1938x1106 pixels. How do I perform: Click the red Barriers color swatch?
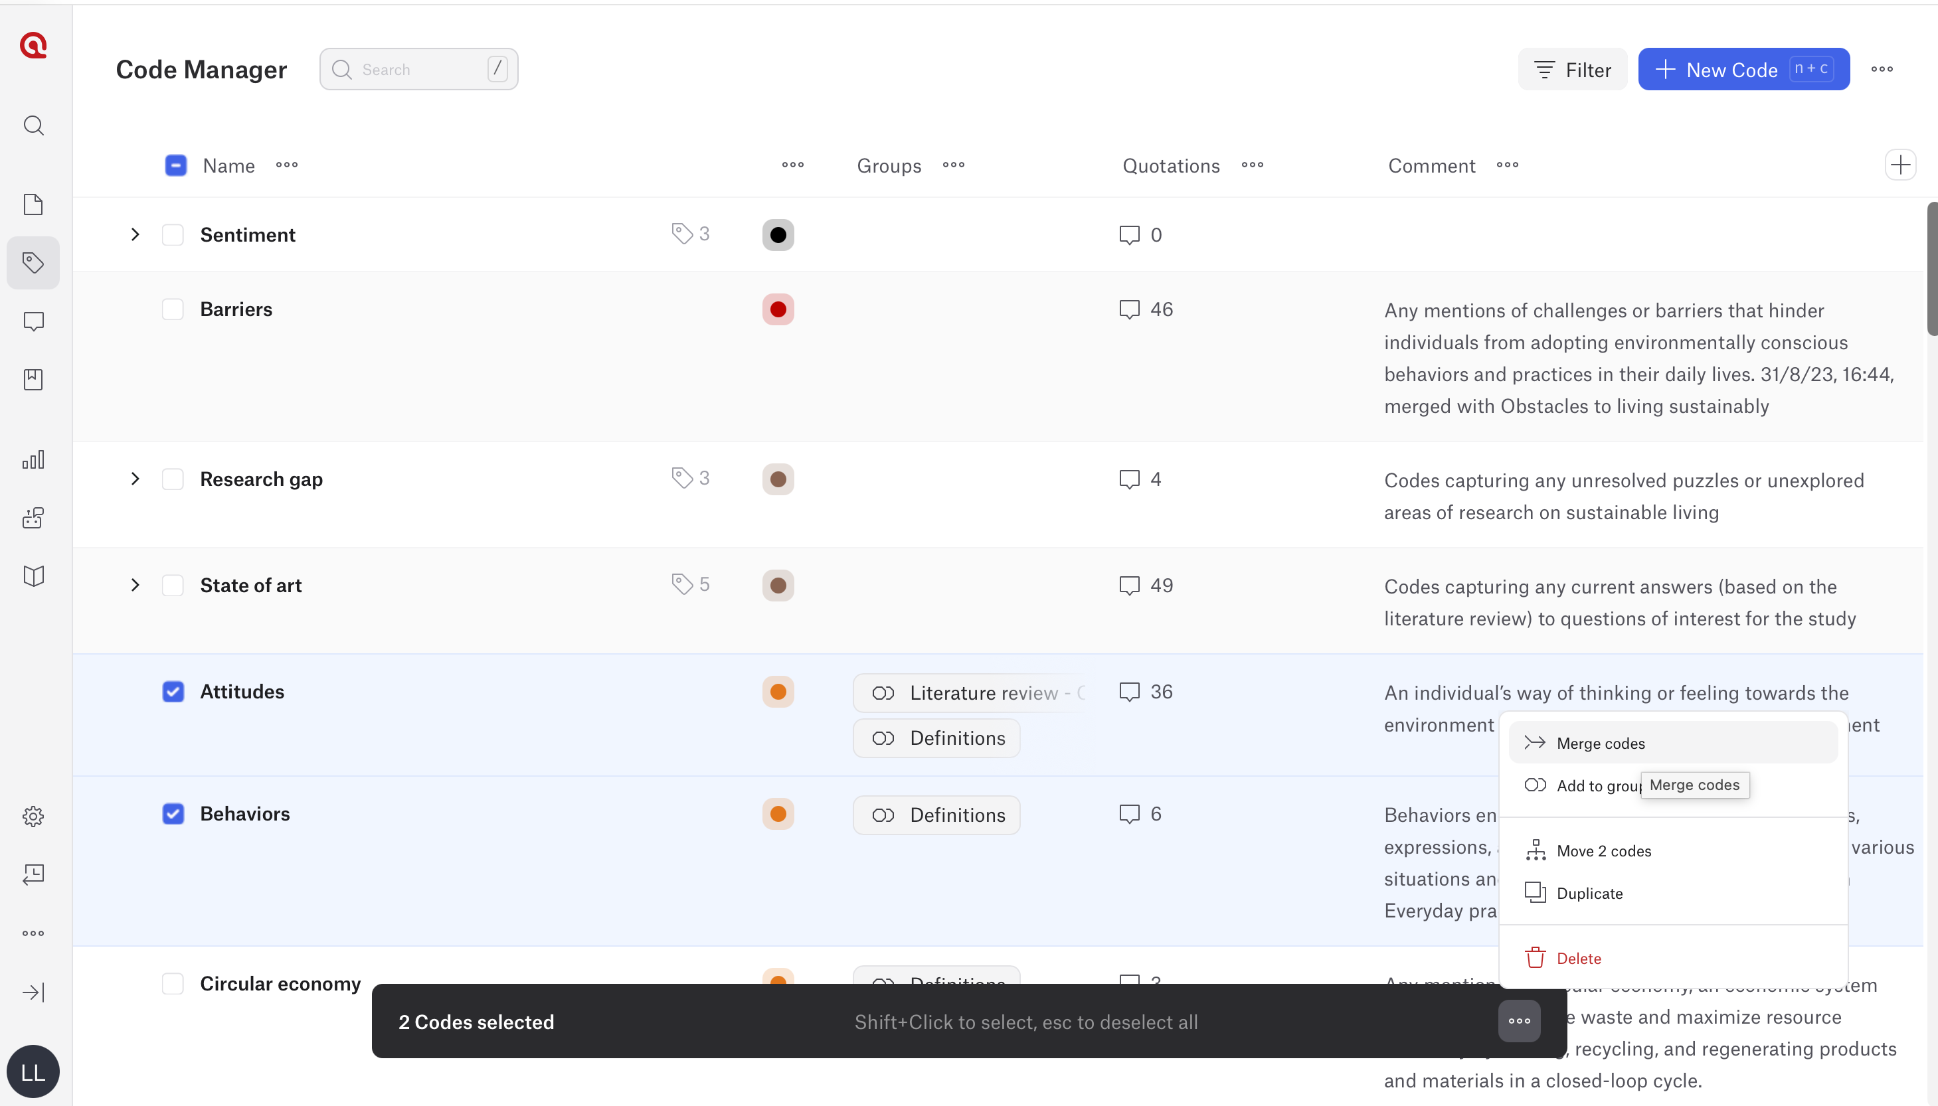pos(778,309)
